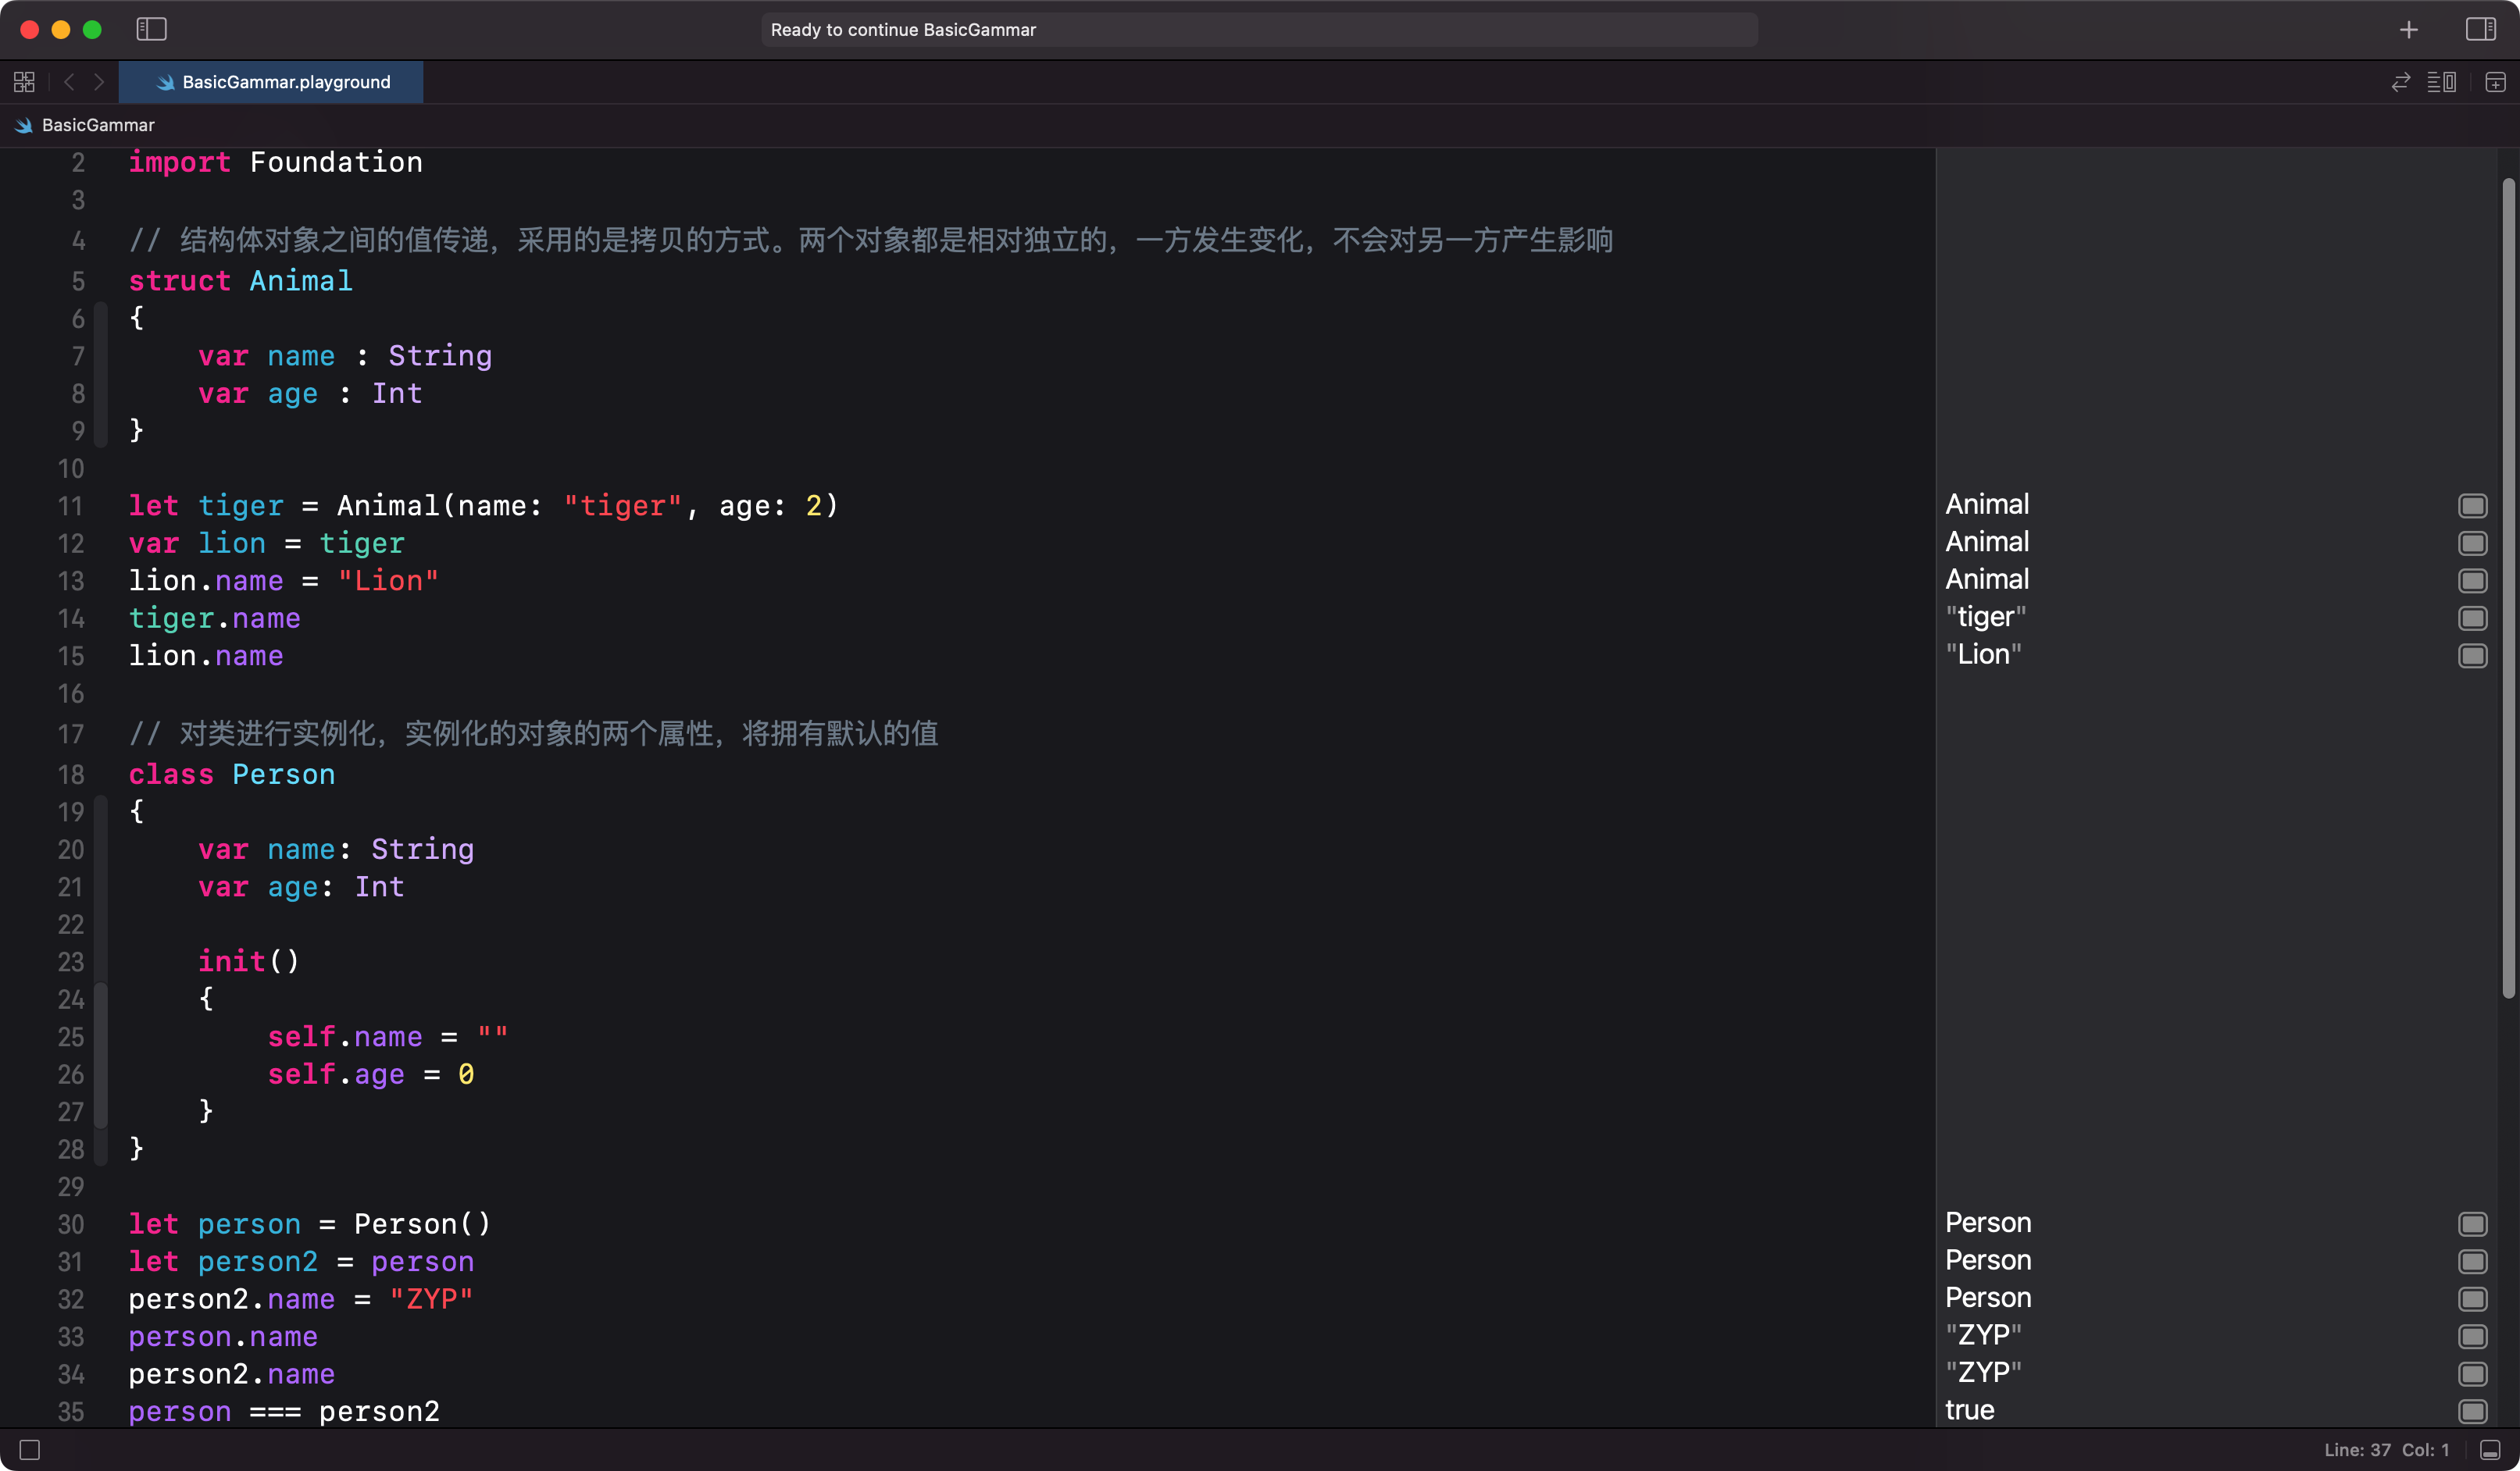Click line number 30 in gutter

point(70,1225)
